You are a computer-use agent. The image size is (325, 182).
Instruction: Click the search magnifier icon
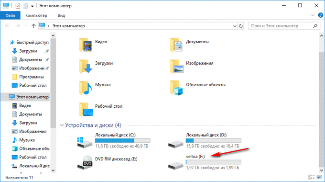pyautogui.click(x=315, y=26)
